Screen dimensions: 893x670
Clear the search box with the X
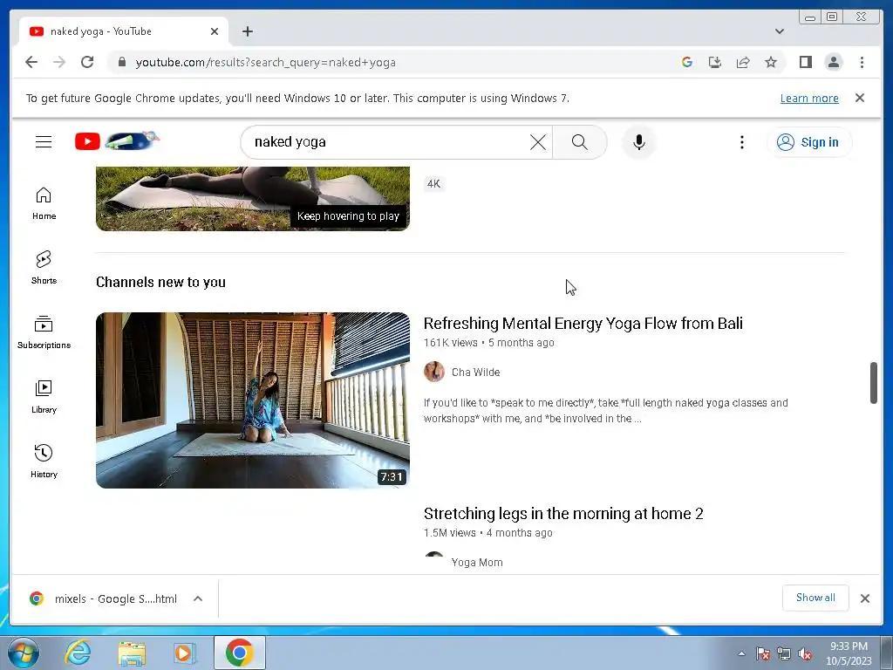pos(537,142)
